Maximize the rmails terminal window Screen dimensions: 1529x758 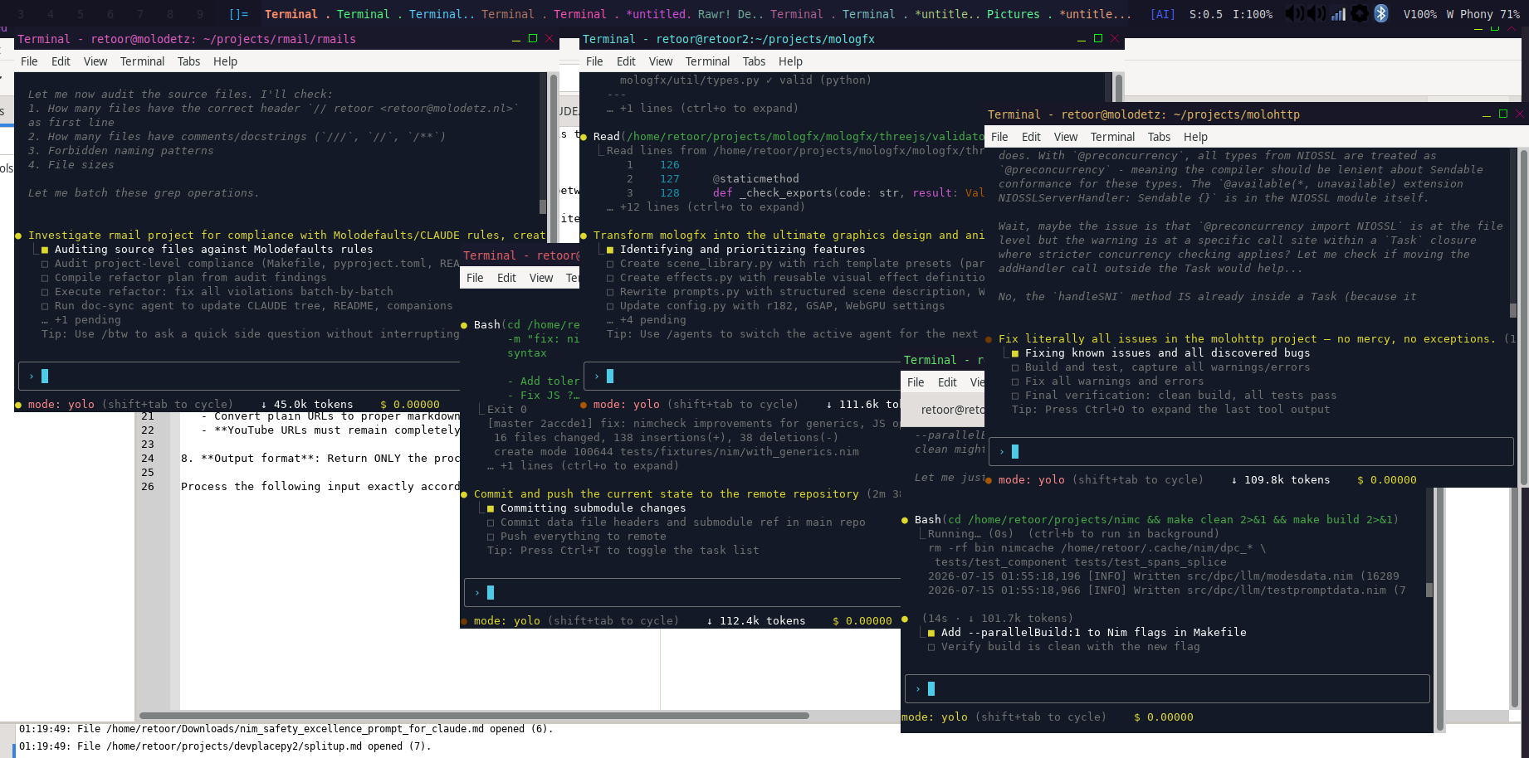pyautogui.click(x=533, y=39)
